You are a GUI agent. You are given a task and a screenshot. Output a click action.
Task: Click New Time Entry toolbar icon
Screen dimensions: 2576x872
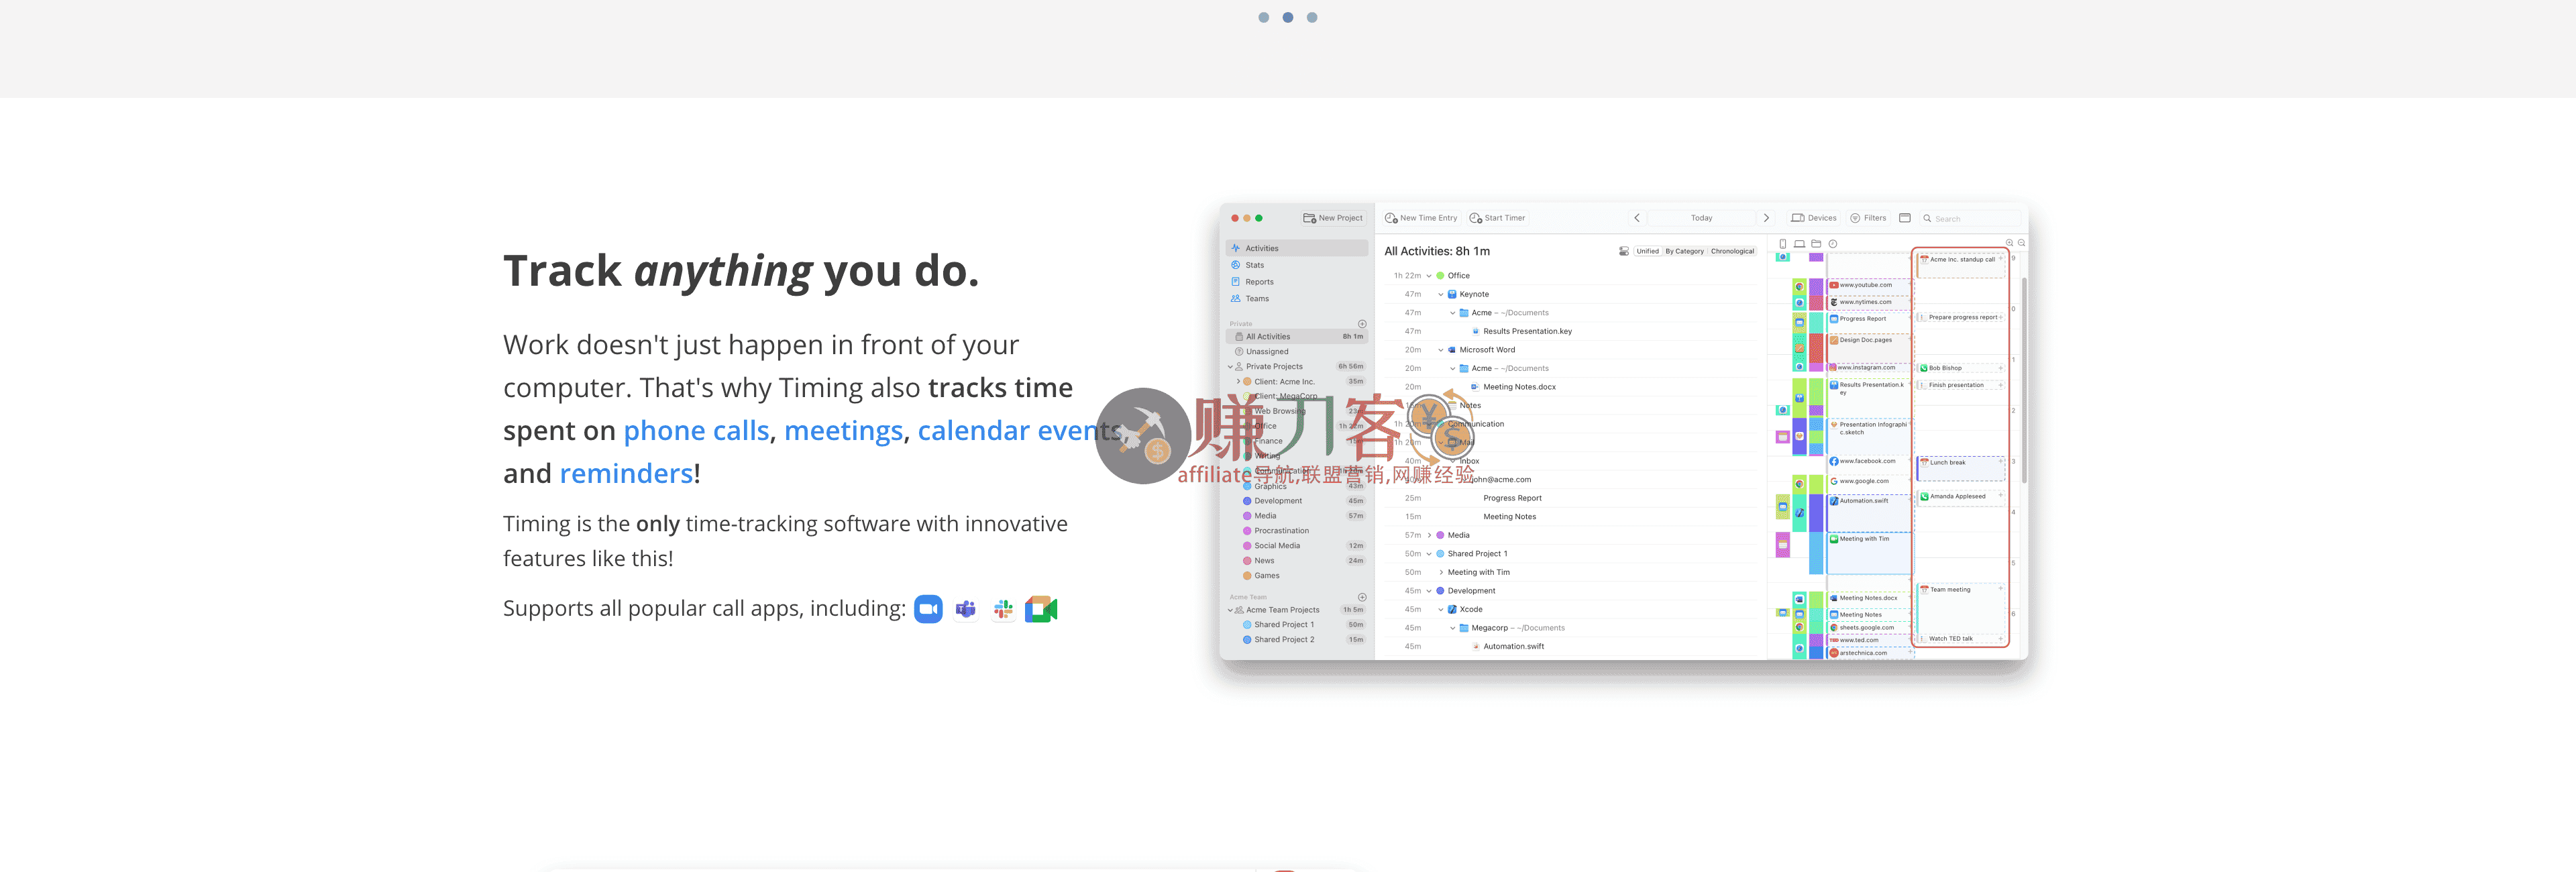(x=1391, y=218)
